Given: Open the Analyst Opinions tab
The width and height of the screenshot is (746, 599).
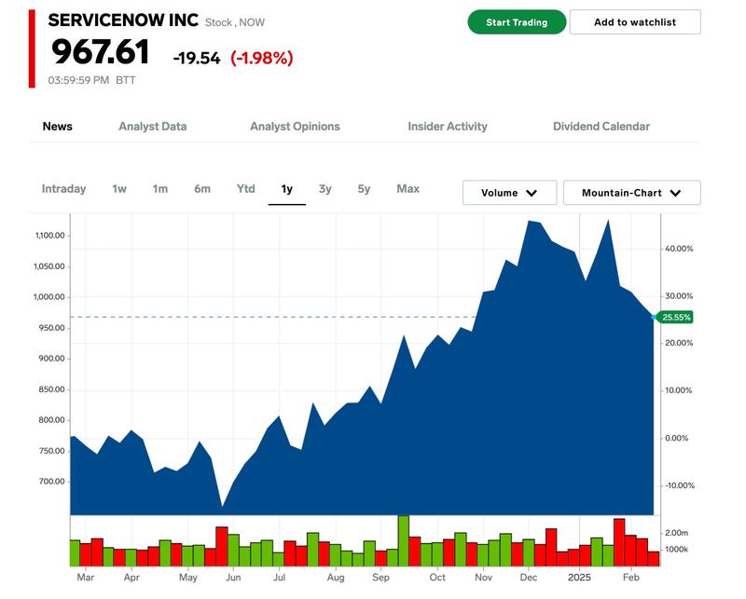Looking at the screenshot, I should coord(295,127).
